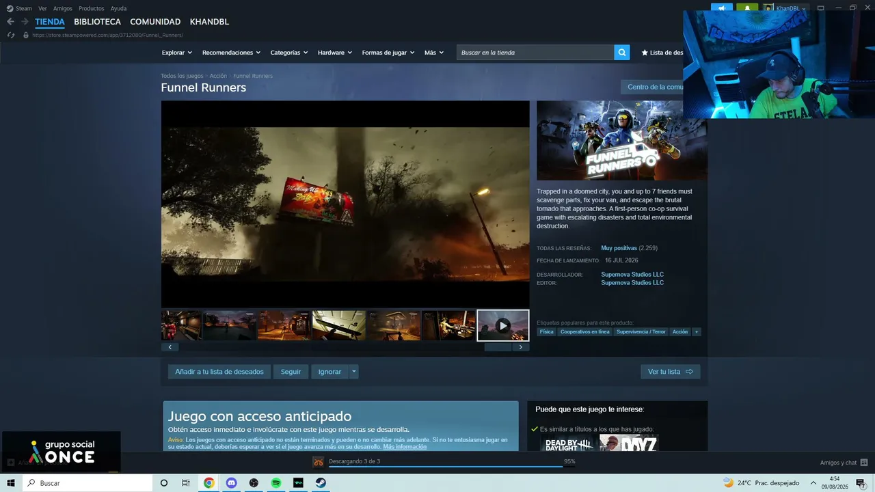Open the Amigos menu

pos(63,8)
